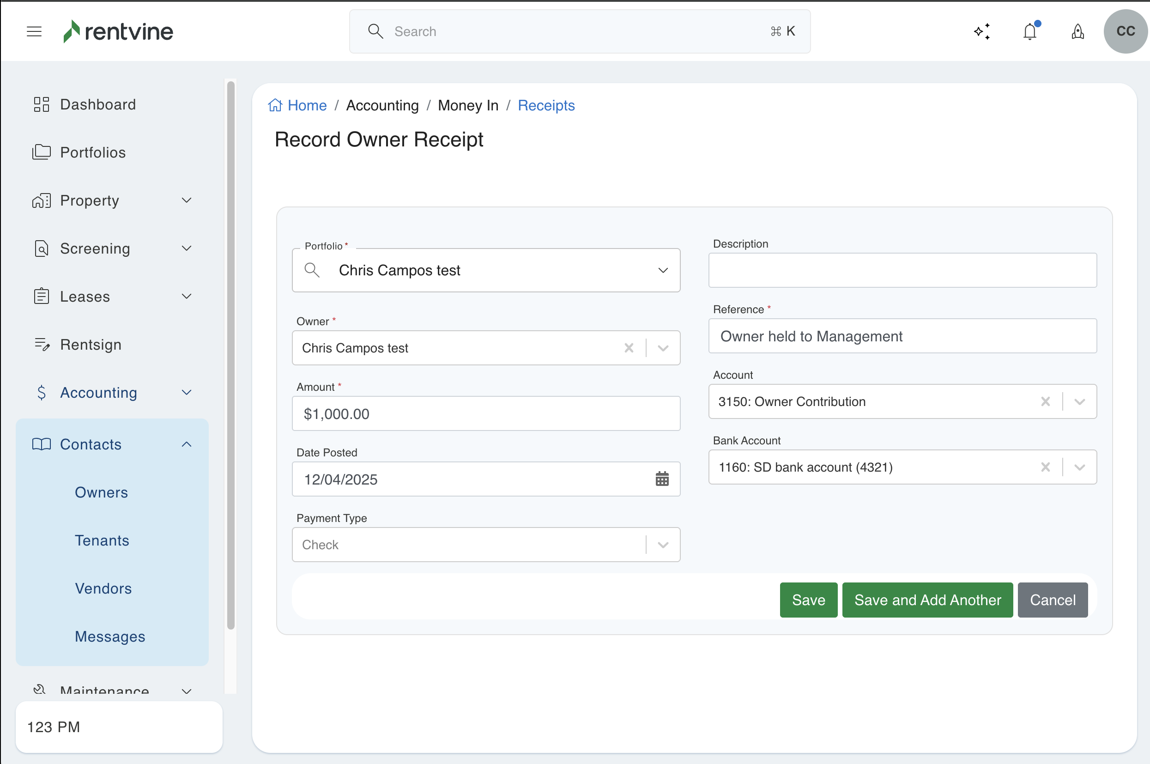The image size is (1150, 764).
Task: Go to Dashboard in sidebar
Action: click(x=97, y=104)
